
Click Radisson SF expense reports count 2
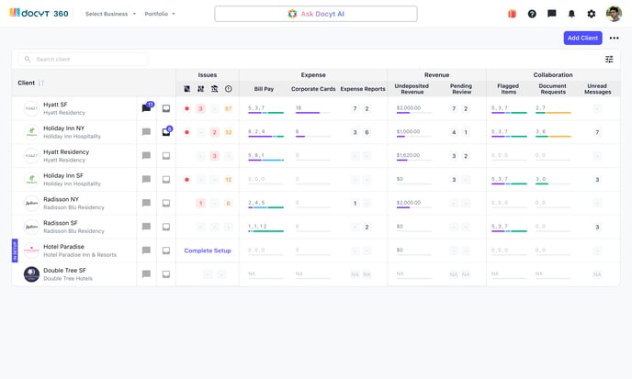367,228
